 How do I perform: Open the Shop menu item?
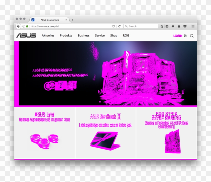pyautogui.click(x=114, y=35)
